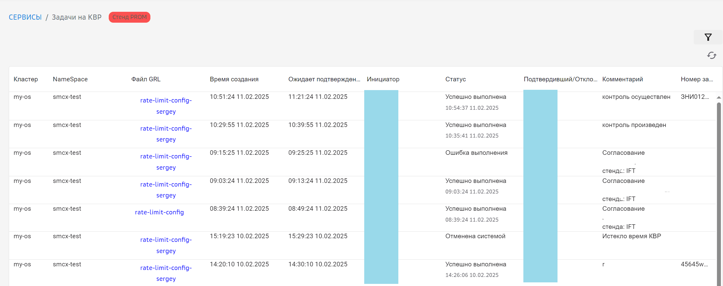Open GRL file link created at 10:51:24
This screenshot has width=723, height=286.
coord(166,106)
